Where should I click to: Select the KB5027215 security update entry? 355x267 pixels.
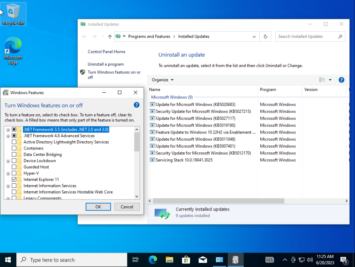point(203,111)
